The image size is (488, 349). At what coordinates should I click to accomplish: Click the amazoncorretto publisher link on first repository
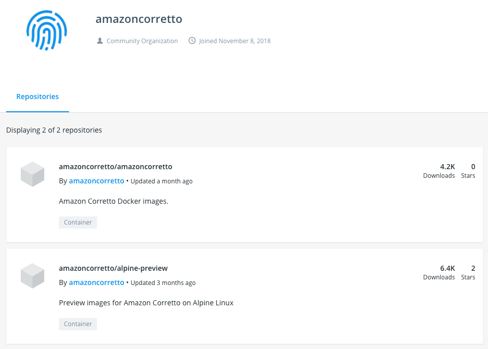tap(96, 181)
